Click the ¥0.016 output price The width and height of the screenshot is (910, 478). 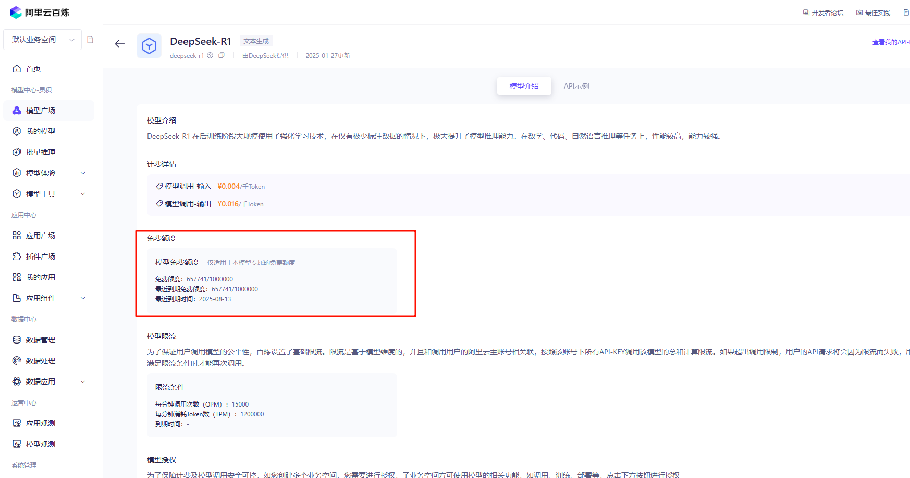coord(228,204)
